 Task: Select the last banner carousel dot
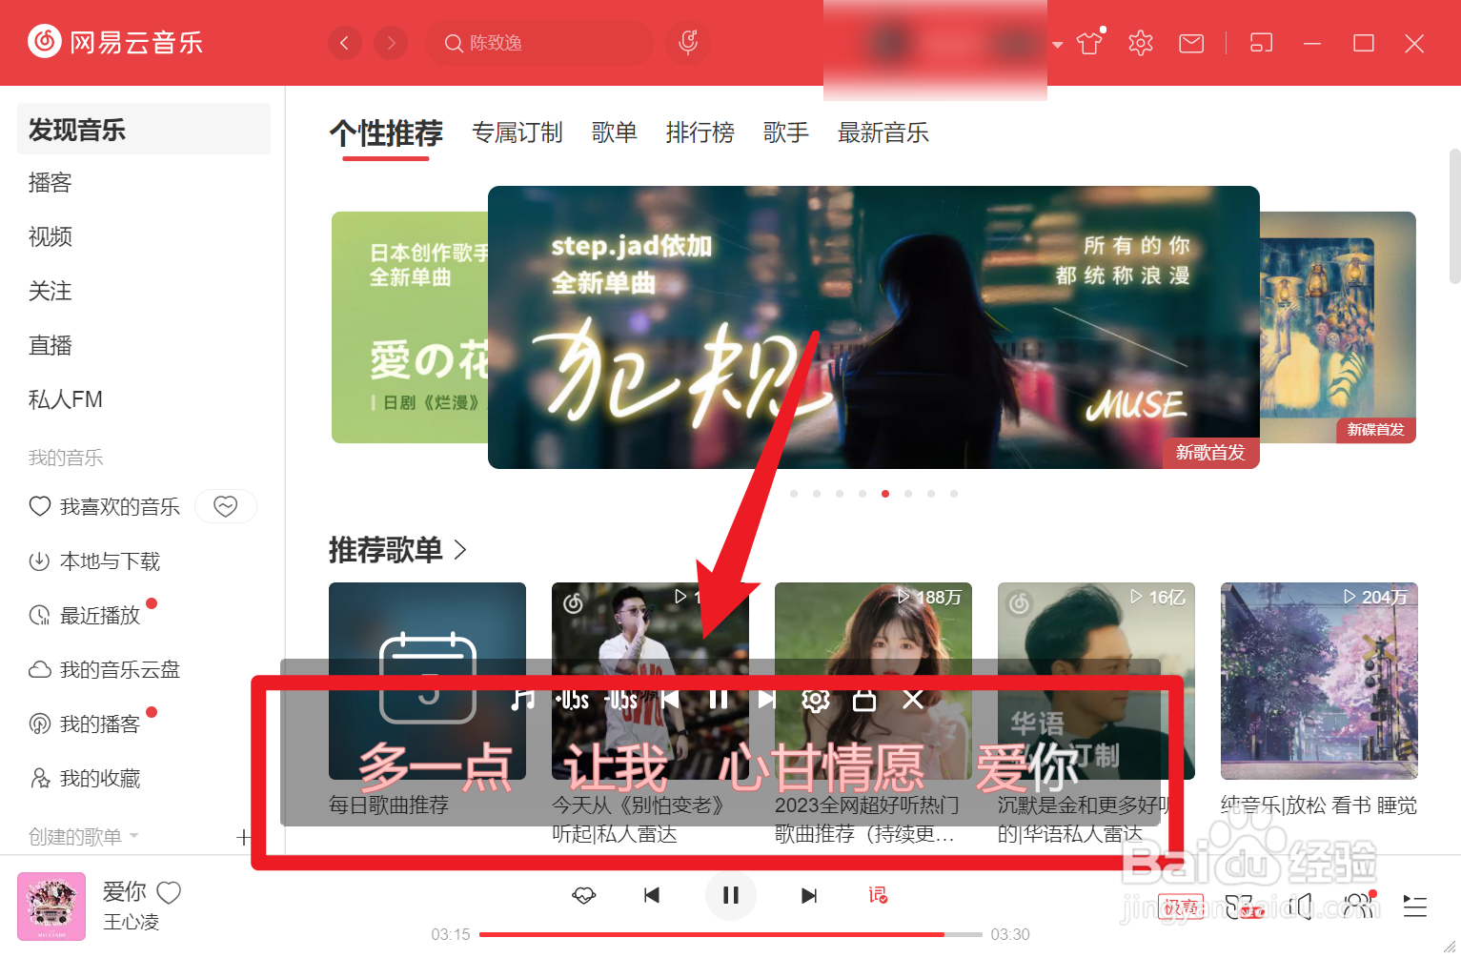tap(954, 494)
